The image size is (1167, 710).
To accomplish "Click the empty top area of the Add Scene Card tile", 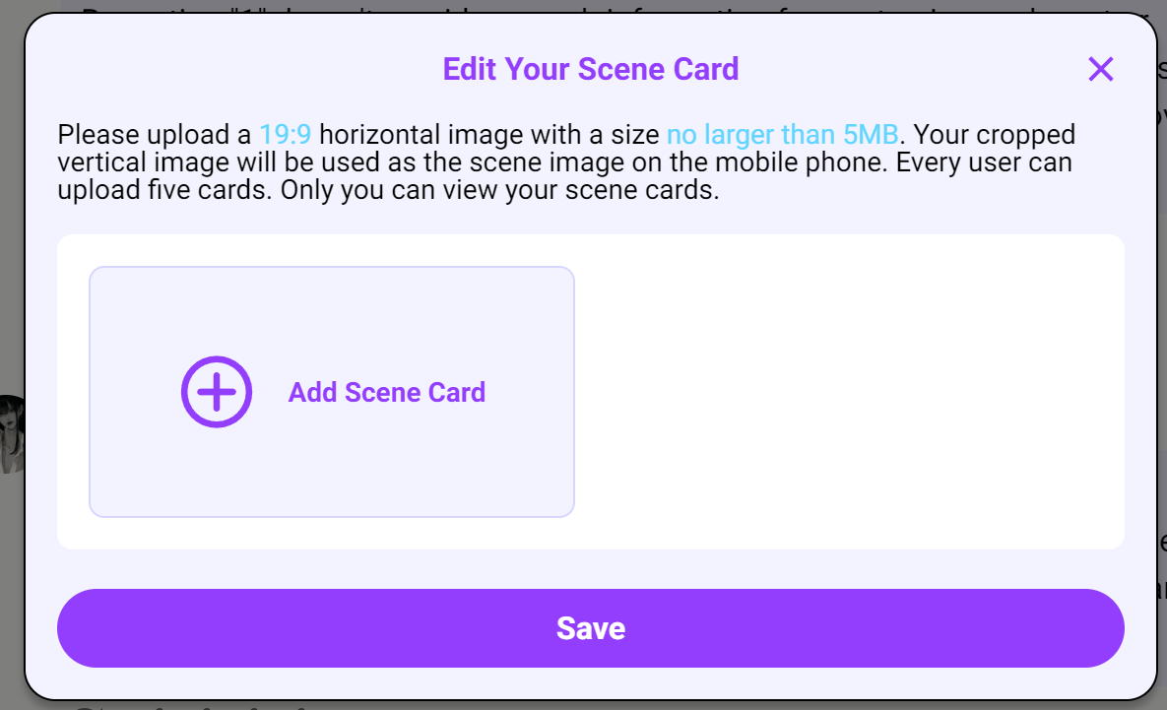I will tap(331, 309).
